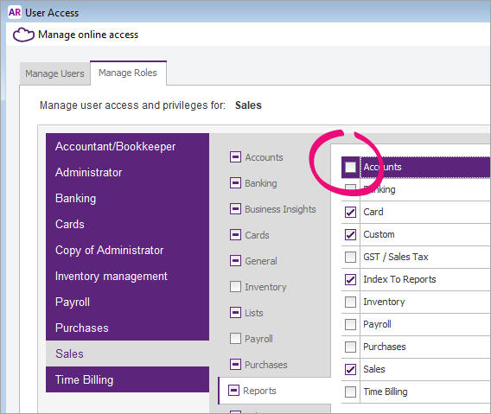Toggle the General category checkbox icon
This screenshot has height=414, width=491.
[235, 260]
